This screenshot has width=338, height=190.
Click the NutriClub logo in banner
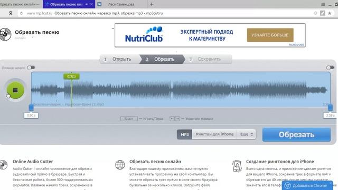point(144,34)
